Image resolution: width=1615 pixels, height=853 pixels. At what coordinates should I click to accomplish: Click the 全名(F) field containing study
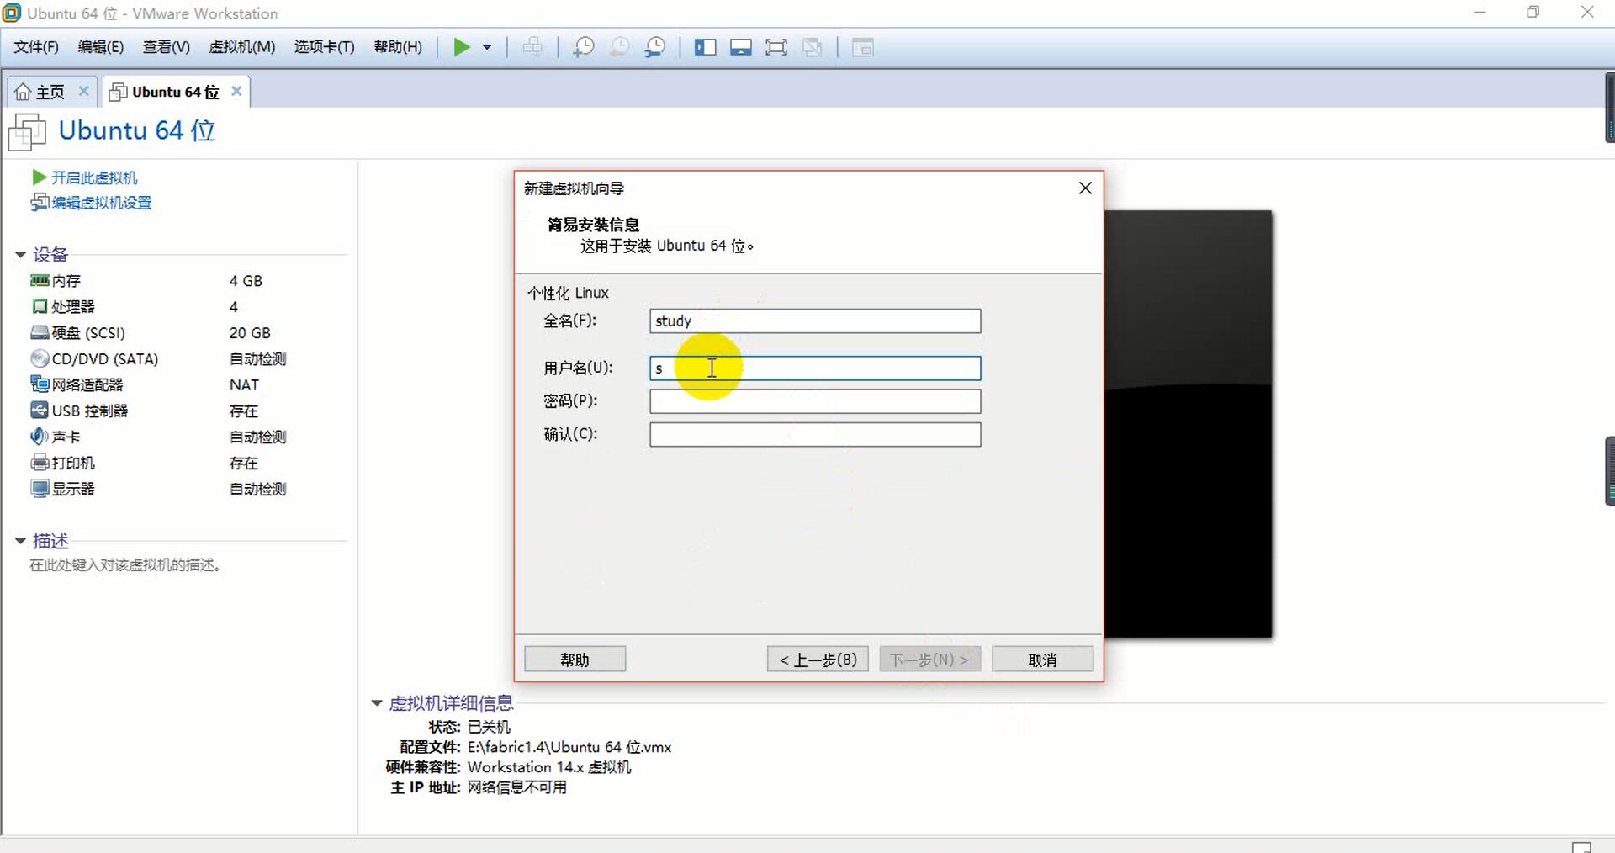(x=815, y=321)
